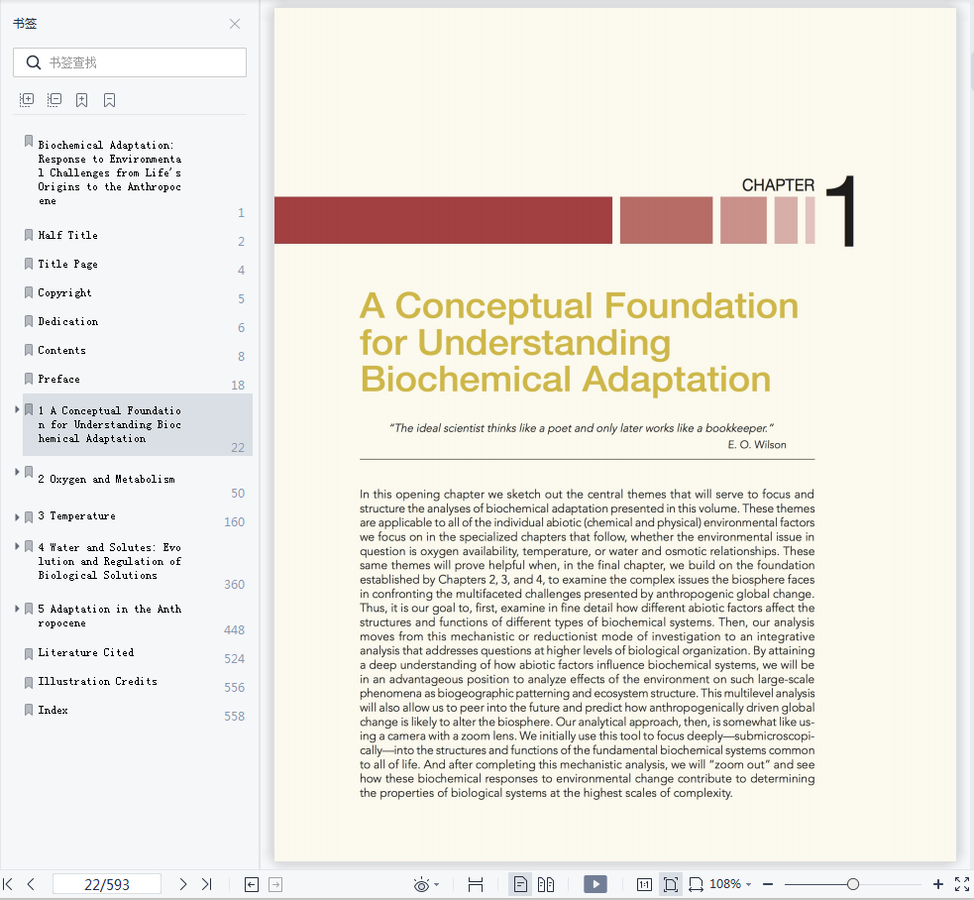Go back to previous view
Image resolution: width=974 pixels, height=900 pixels.
[x=252, y=884]
